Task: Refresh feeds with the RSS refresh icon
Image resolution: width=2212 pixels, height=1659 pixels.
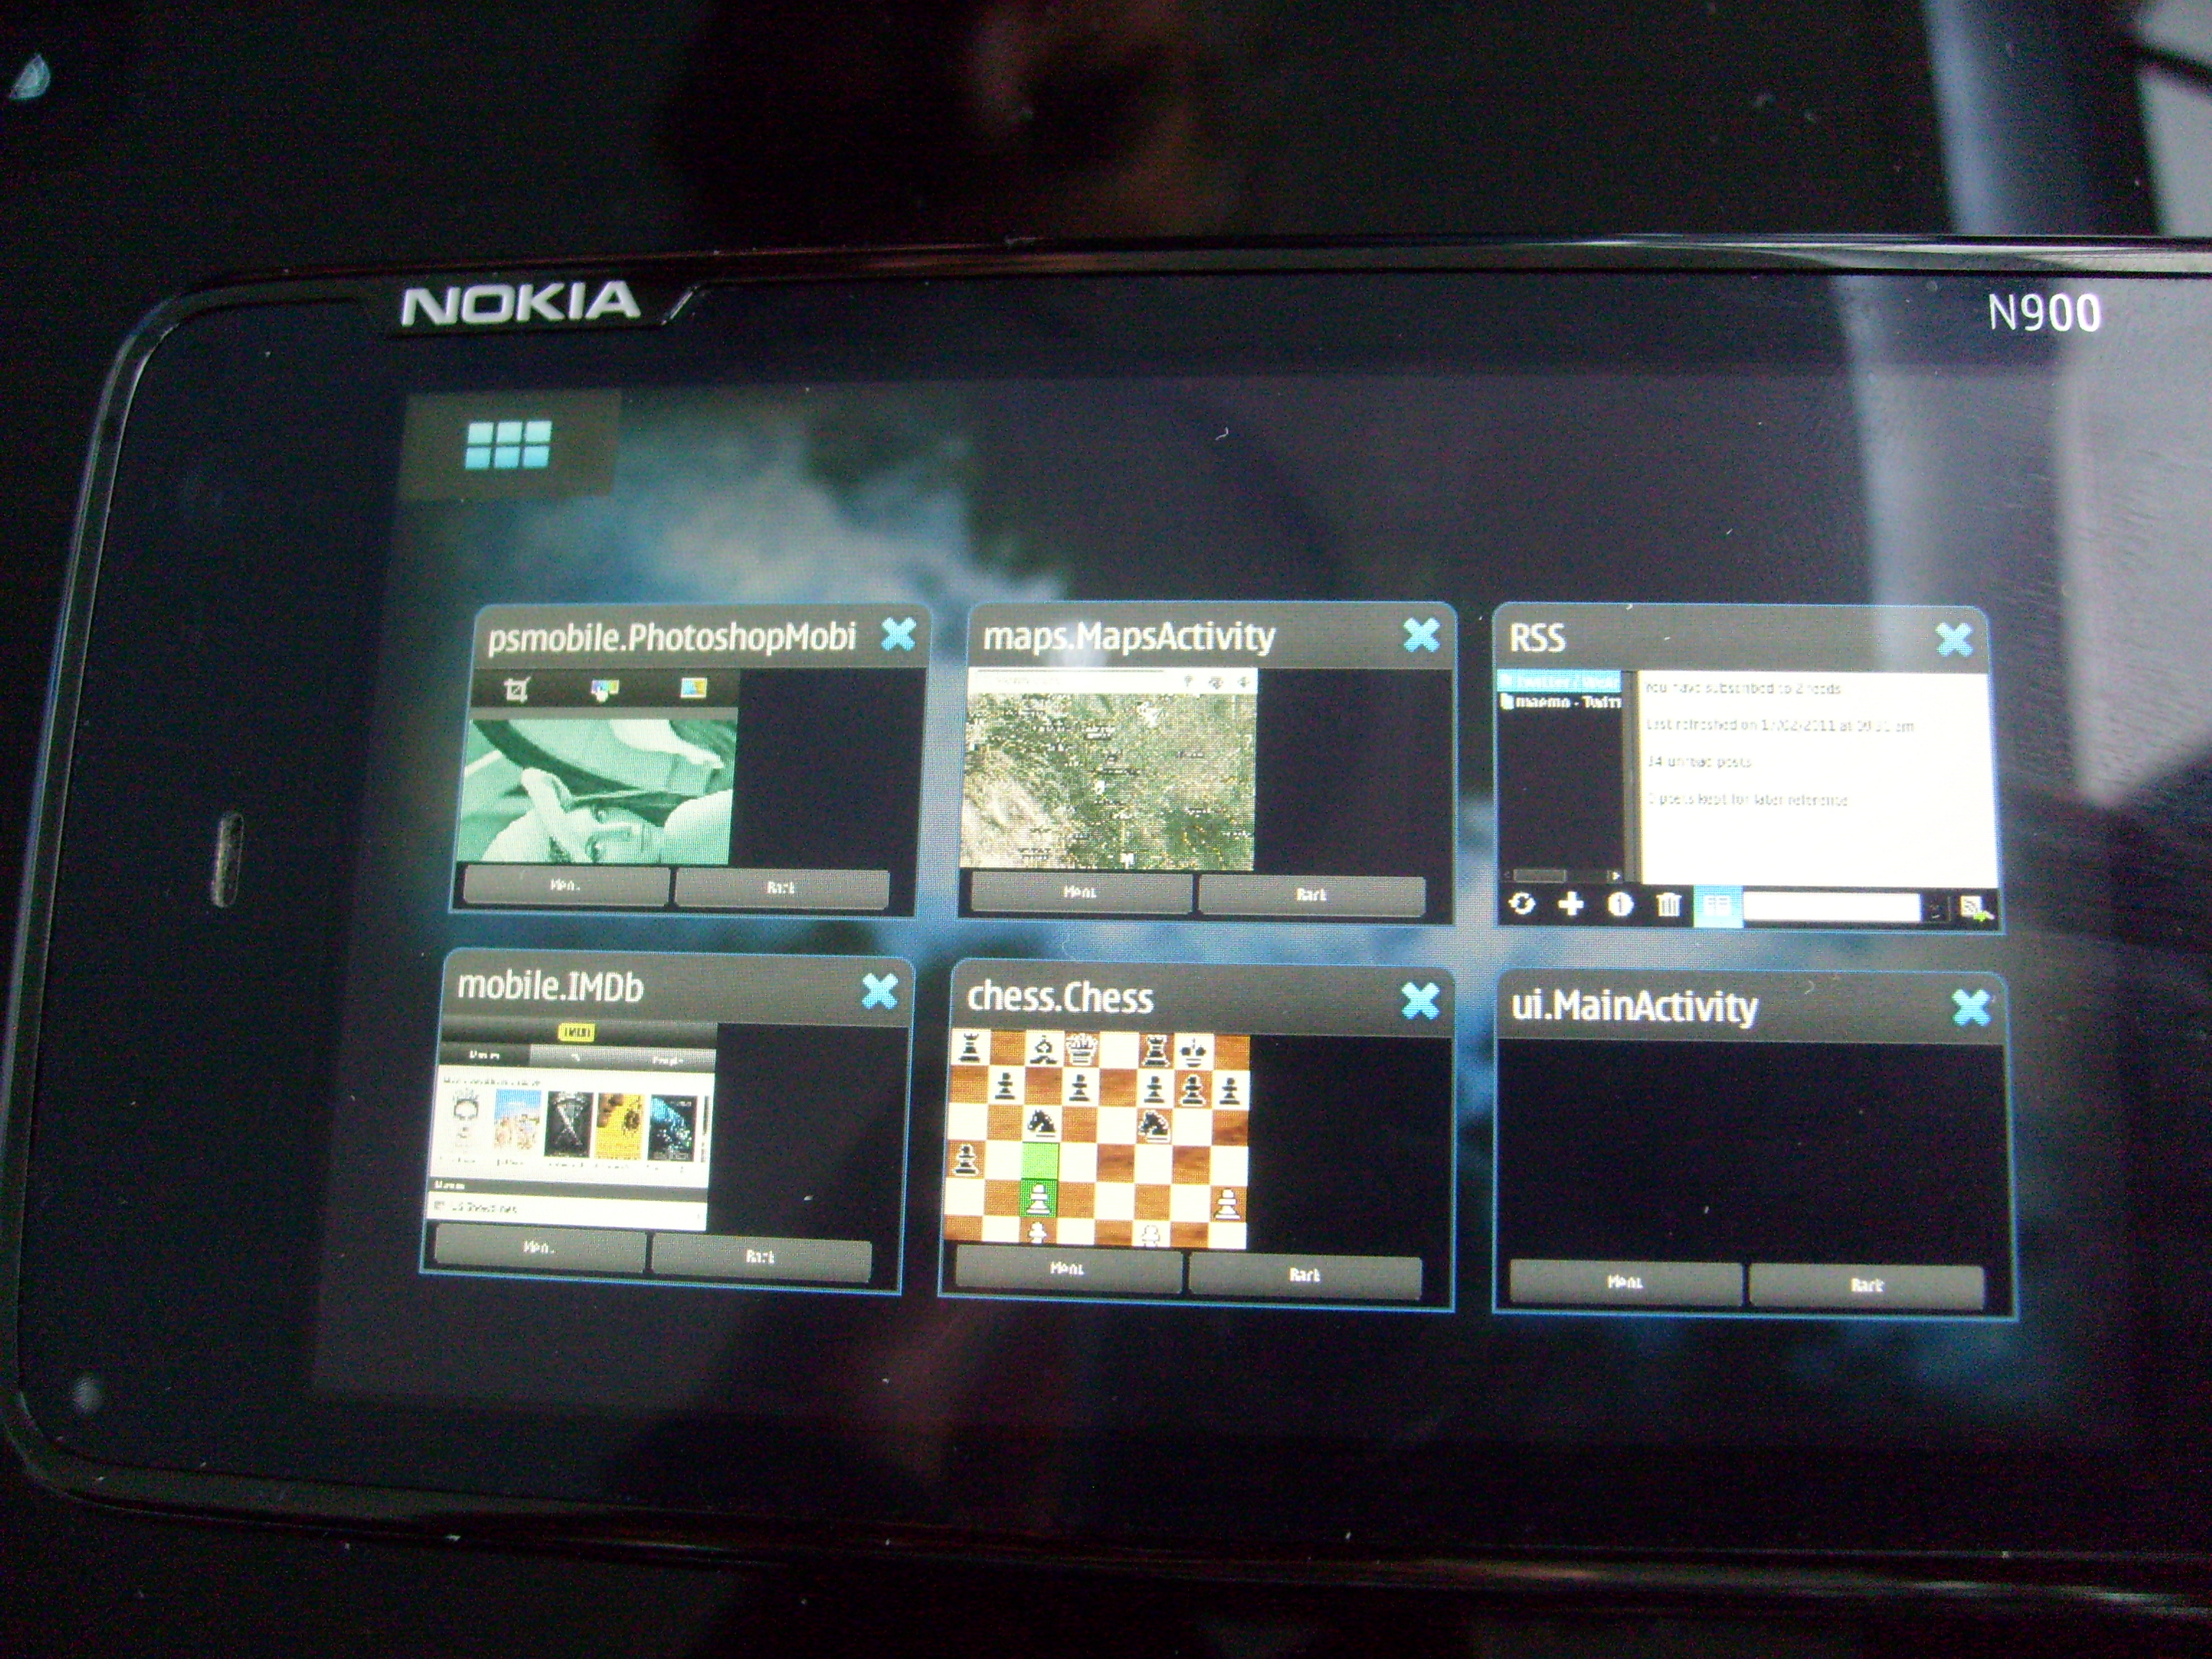Action: 1522,903
